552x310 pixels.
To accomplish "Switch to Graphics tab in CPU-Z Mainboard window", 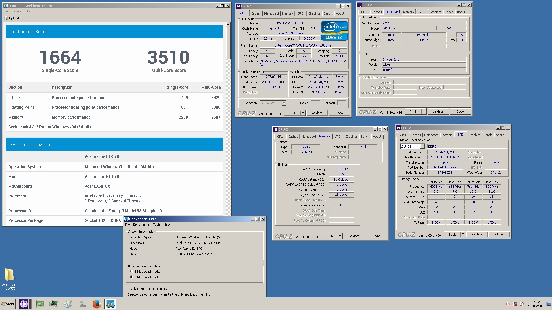I will (x=435, y=12).
